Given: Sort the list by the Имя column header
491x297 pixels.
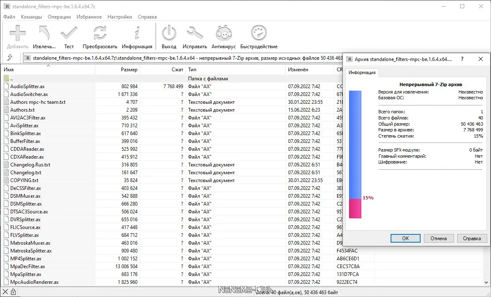Looking at the screenshot, I should tap(48, 70).
